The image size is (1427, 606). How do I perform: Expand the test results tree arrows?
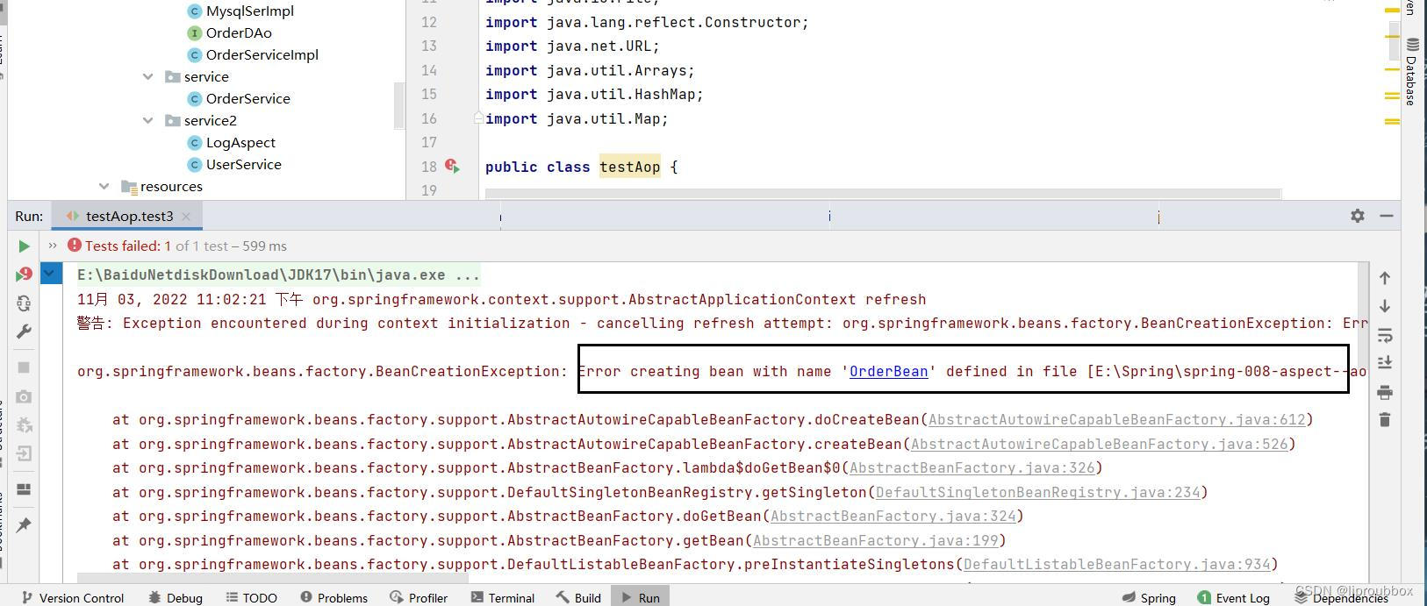click(53, 246)
